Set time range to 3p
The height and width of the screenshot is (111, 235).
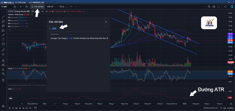point(20,108)
